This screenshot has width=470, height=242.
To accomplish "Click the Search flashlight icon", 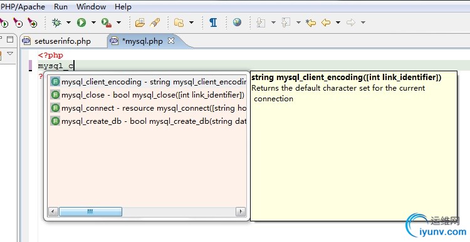I will (155, 23).
